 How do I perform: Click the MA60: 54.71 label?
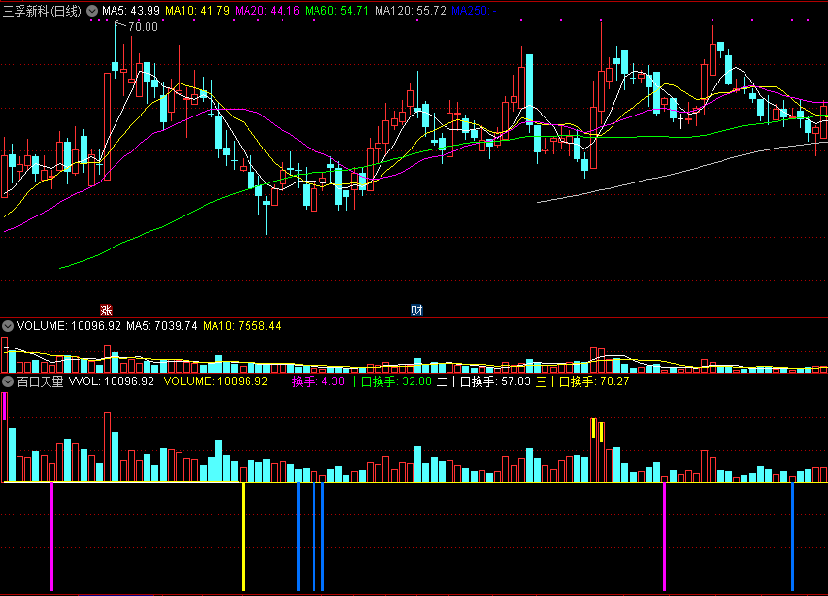[337, 11]
